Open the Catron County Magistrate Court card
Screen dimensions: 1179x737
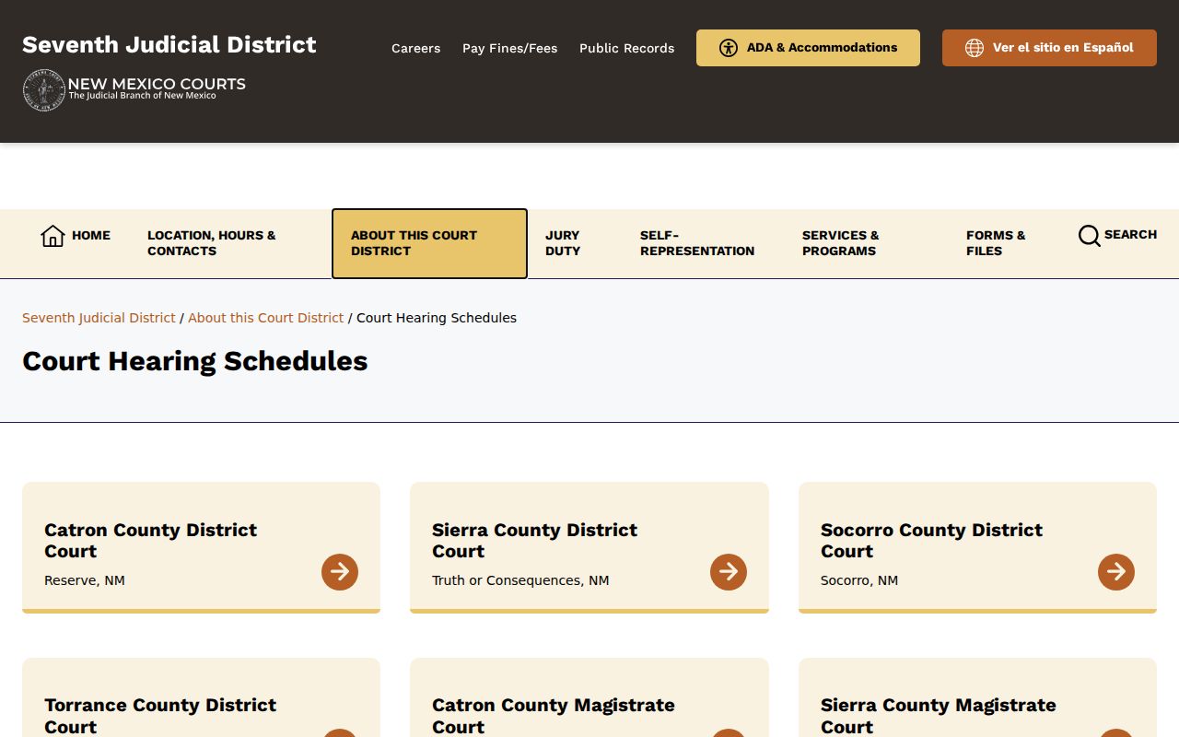click(x=589, y=697)
